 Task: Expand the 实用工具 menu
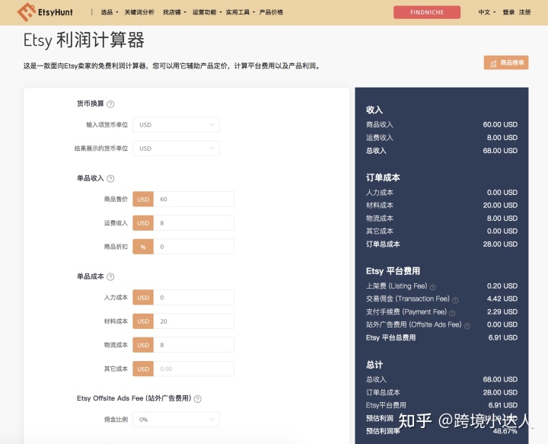coord(240,12)
